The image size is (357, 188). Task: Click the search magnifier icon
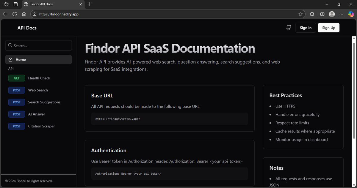10,45
